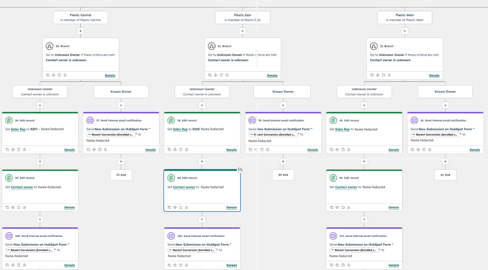Click the move icon on action 56 Edit record
This screenshot has width=488, height=270.
click(x=13, y=149)
